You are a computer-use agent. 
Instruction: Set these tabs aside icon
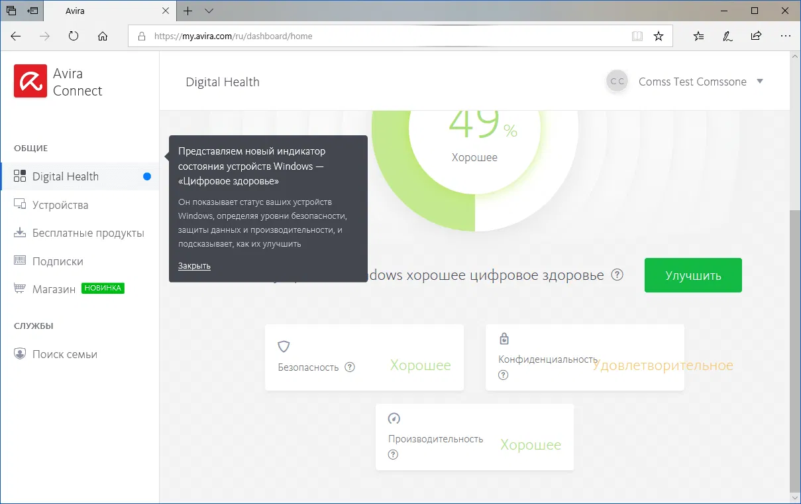[x=32, y=11]
